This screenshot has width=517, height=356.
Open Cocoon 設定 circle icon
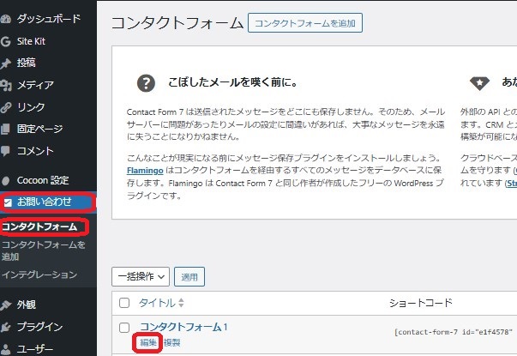7,181
